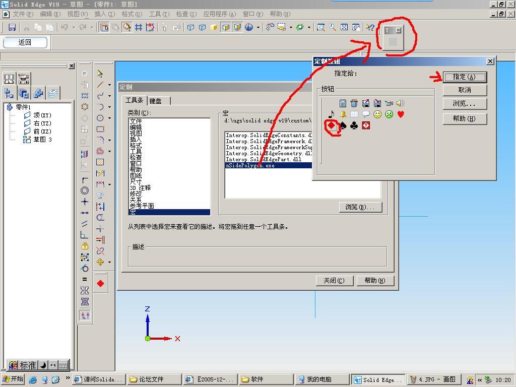Select the Rectangle drawing tool
The height and width of the screenshot is (387, 516).
click(100, 129)
